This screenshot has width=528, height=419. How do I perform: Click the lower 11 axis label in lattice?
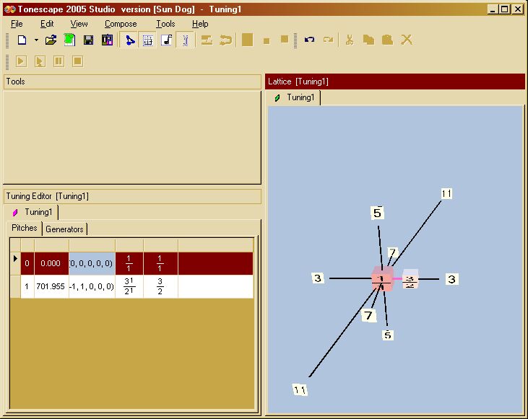(300, 390)
